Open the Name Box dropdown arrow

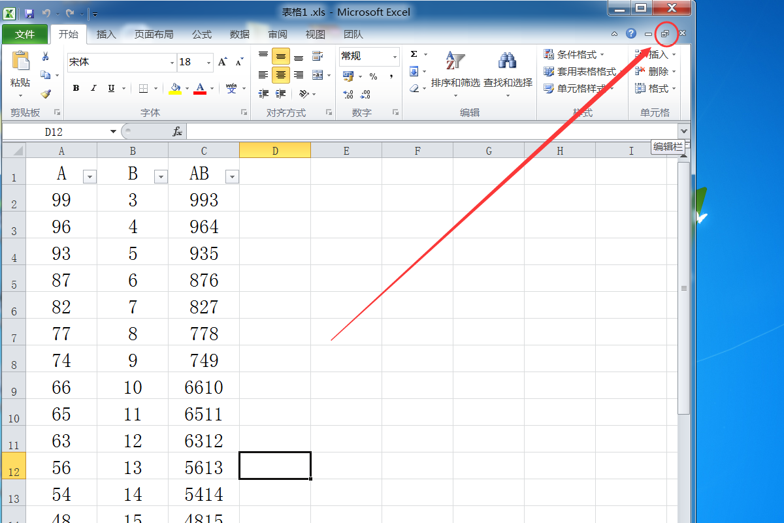(x=113, y=131)
